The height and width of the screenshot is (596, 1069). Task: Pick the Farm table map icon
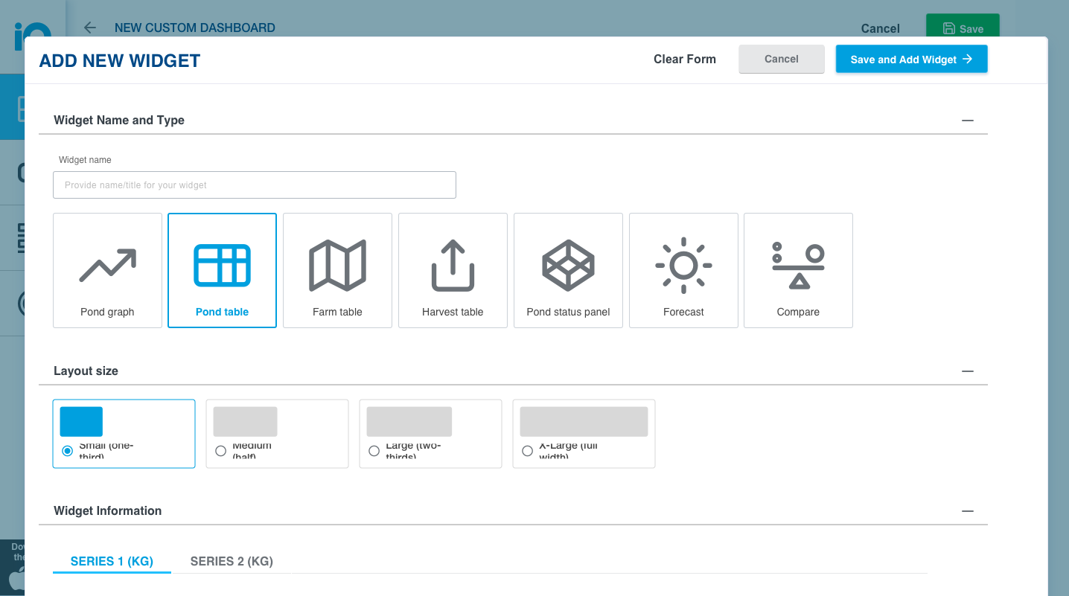coord(337,265)
